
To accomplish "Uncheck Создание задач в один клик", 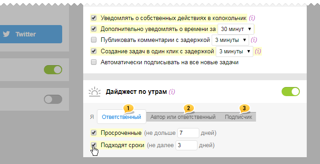I will (94, 51).
